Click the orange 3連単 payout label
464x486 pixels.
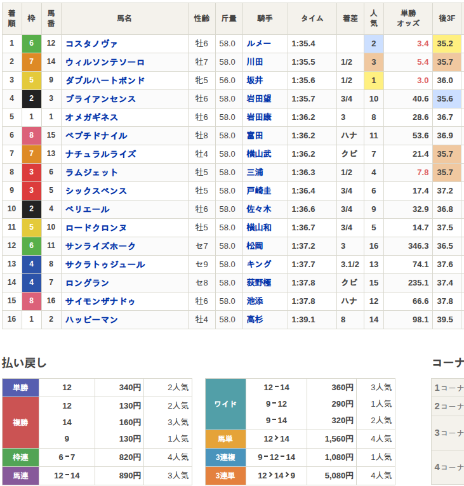pos(225,475)
